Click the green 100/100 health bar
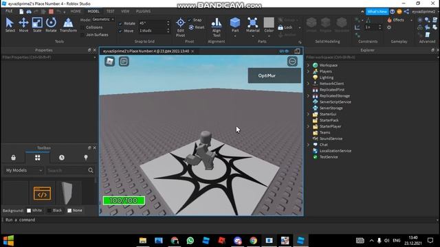Image resolution: width=440 pixels, height=247 pixels. [x=124, y=200]
